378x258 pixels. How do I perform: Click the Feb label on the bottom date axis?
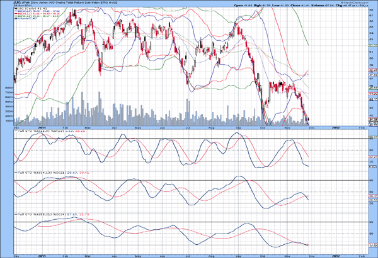[x=361, y=256]
